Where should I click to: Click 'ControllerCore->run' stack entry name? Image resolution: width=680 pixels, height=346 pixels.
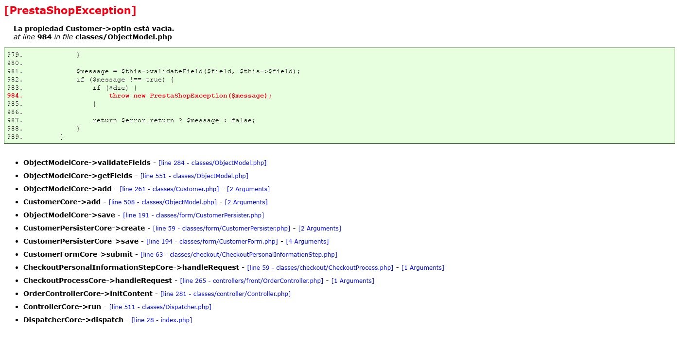(x=62, y=307)
